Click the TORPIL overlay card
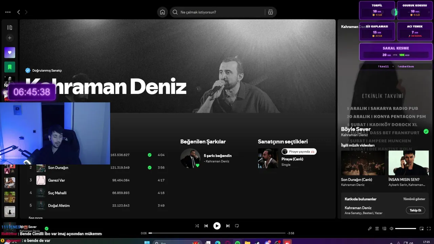Screen dimensions: 434x244 tap(377, 10)
